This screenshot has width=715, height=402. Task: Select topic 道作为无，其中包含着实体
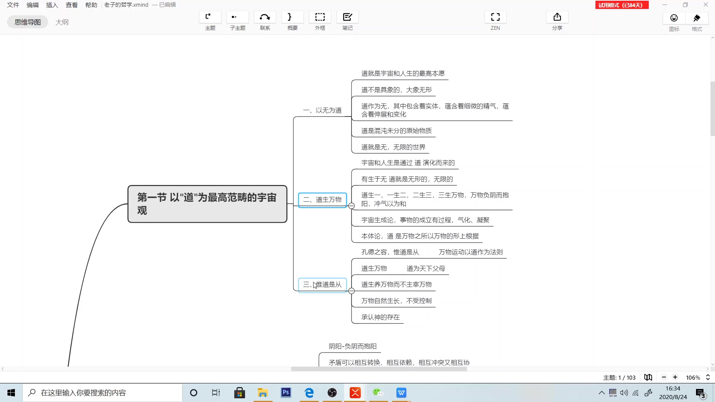pos(435,110)
